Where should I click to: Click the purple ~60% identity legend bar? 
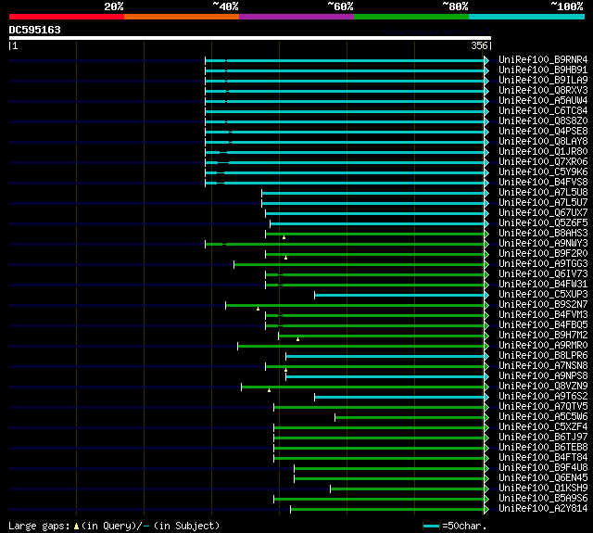(x=296, y=17)
